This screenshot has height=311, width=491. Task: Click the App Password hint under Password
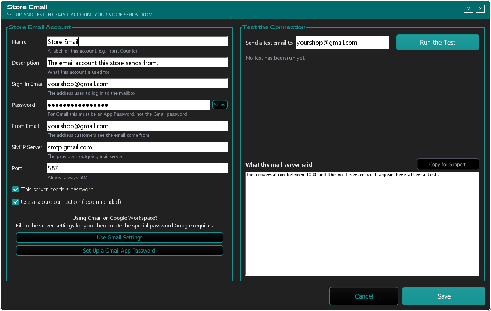pos(117,114)
